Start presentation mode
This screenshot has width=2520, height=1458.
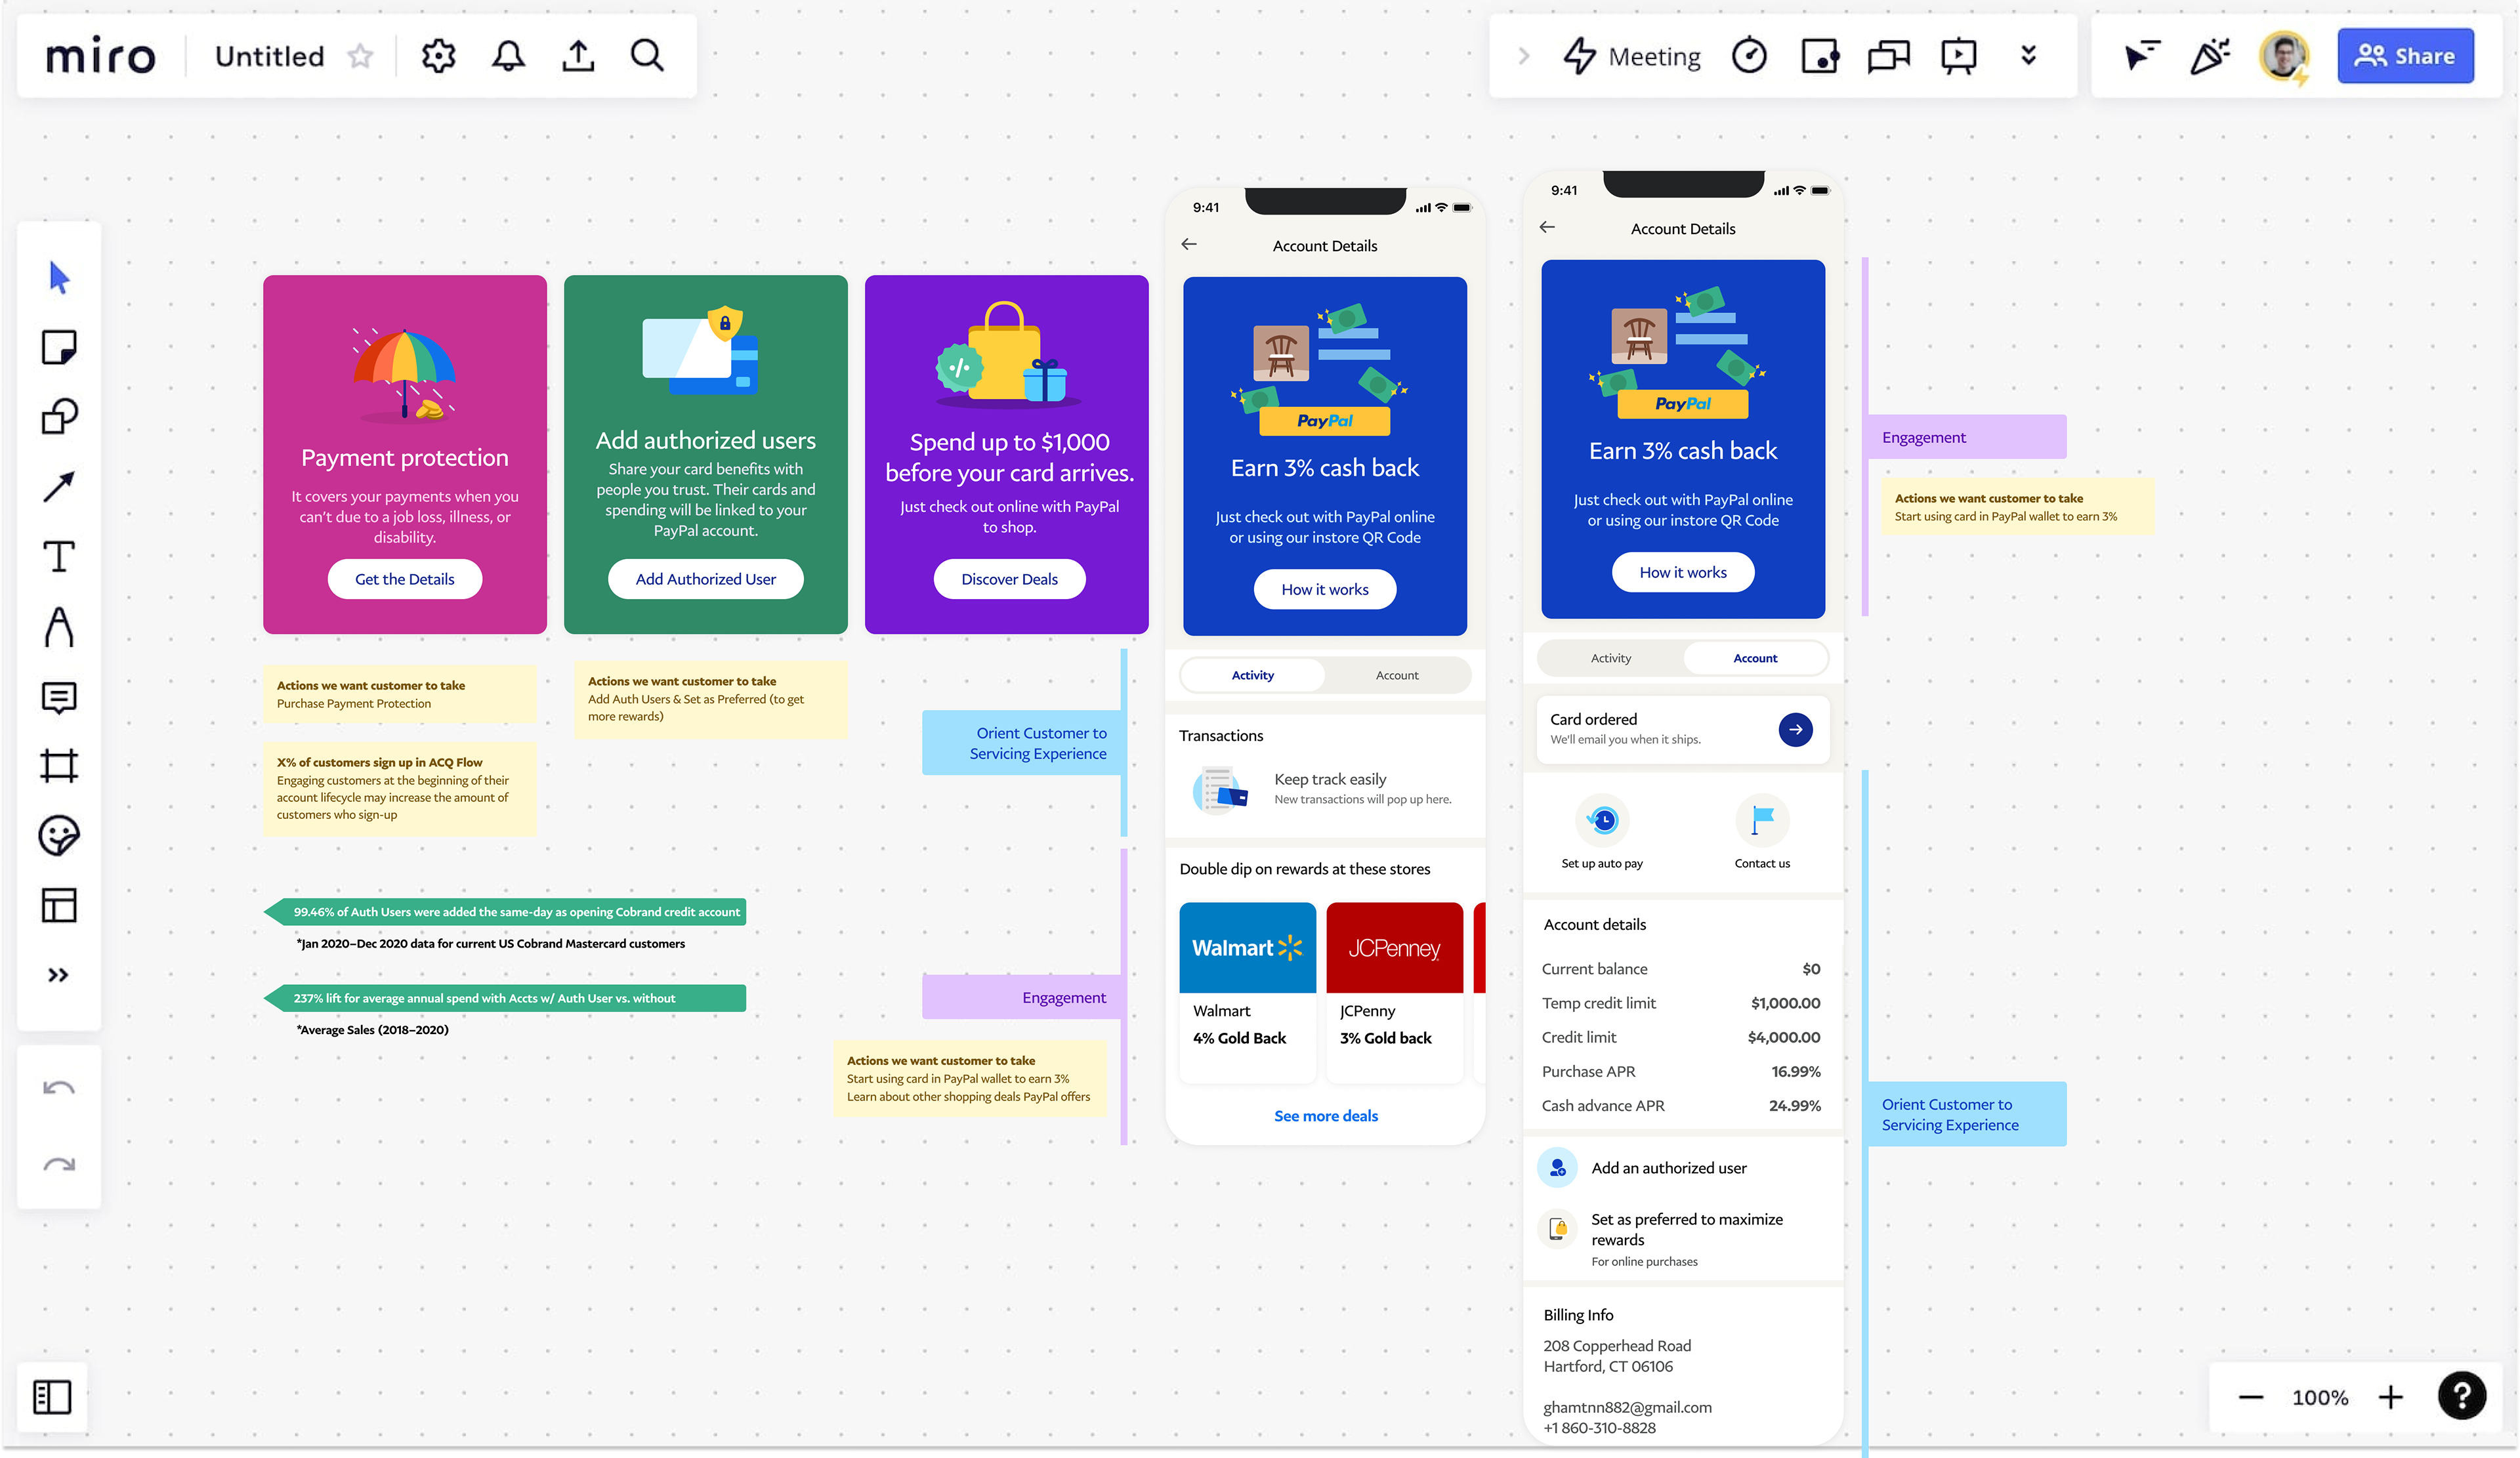click(x=1959, y=56)
